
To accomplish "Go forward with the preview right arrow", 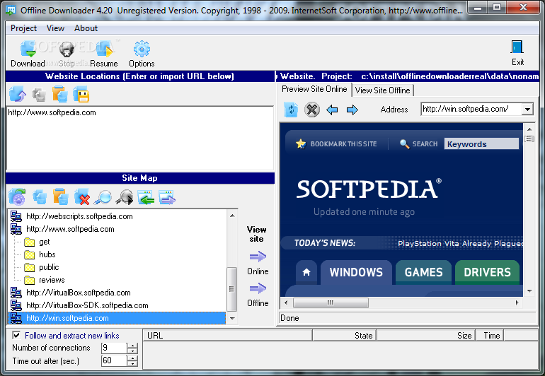I will (352, 110).
